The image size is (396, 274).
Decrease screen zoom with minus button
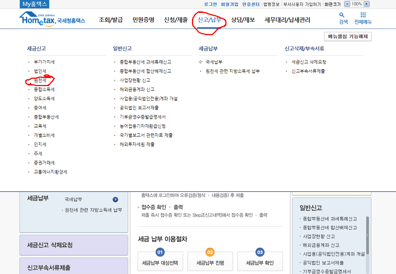pyautogui.click(x=348, y=4)
